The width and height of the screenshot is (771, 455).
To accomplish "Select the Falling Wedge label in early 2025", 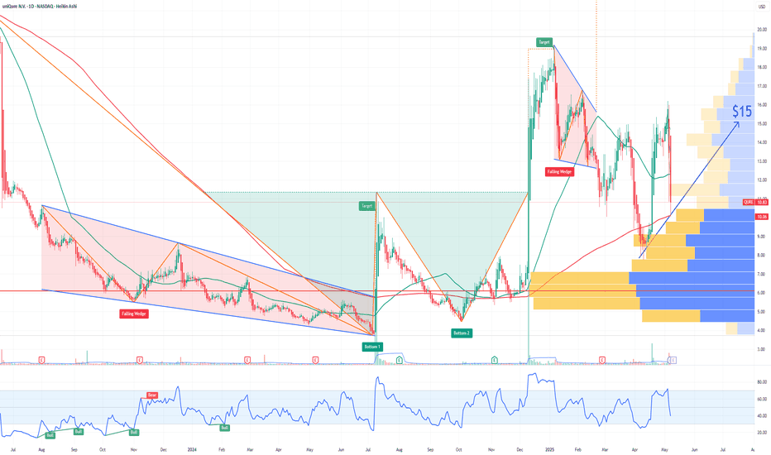I will point(559,172).
